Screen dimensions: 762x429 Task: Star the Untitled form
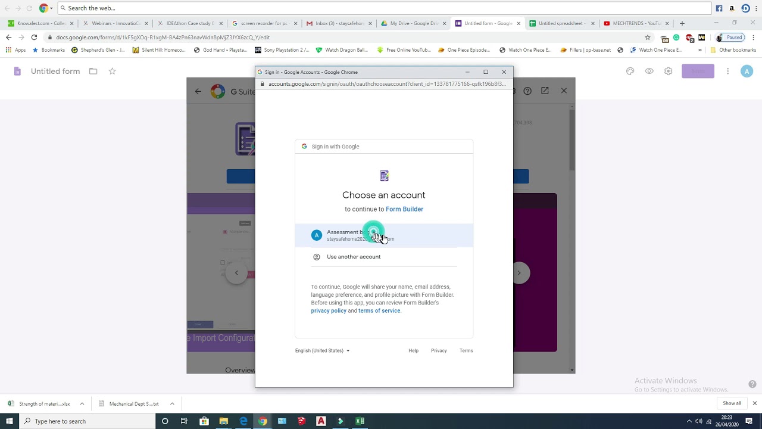coord(112,71)
